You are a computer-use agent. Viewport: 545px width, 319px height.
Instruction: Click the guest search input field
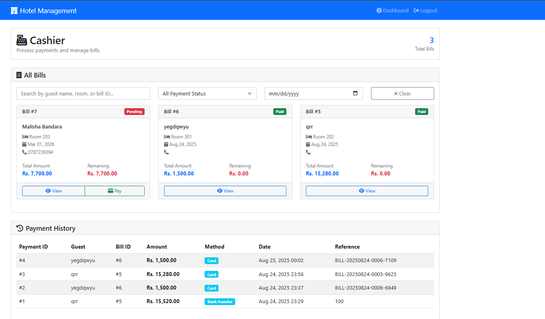[x=83, y=93]
